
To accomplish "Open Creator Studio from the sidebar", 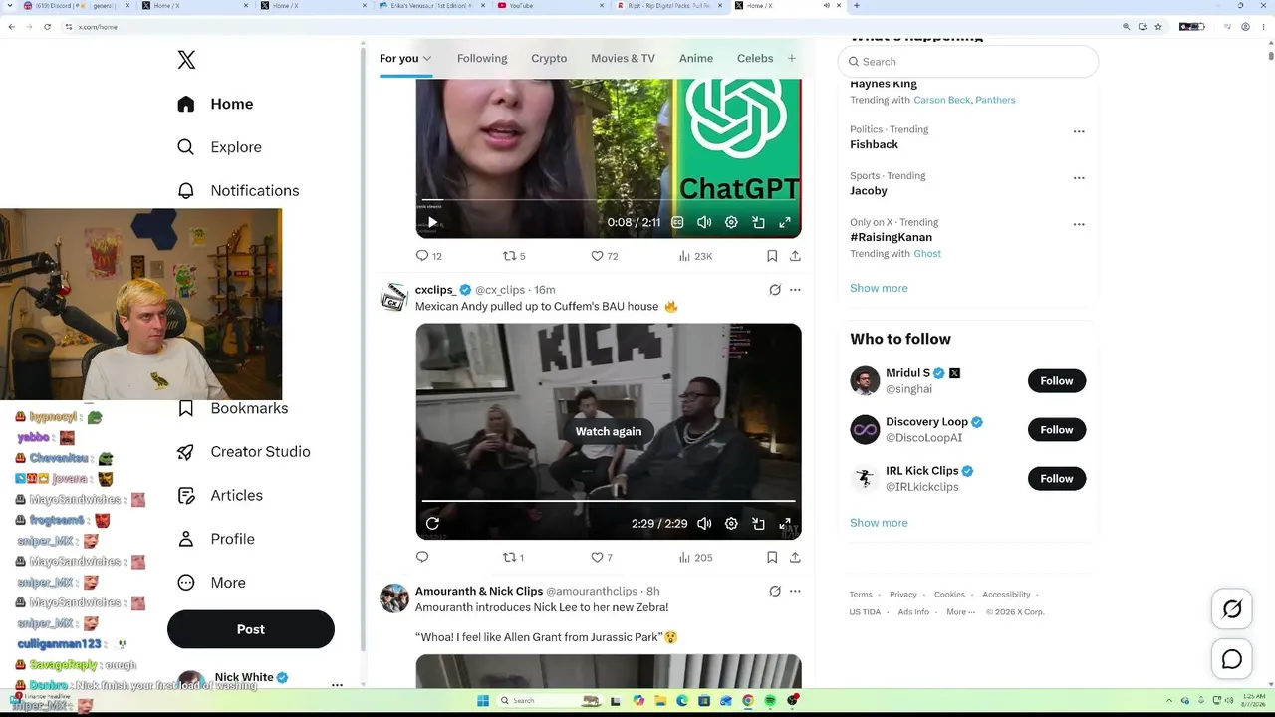I will click(x=243, y=451).
